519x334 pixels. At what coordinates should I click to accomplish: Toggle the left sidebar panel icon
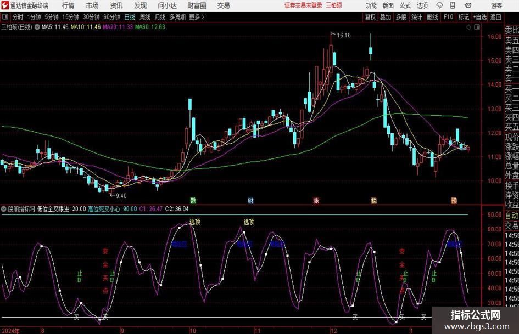[x=4, y=17]
